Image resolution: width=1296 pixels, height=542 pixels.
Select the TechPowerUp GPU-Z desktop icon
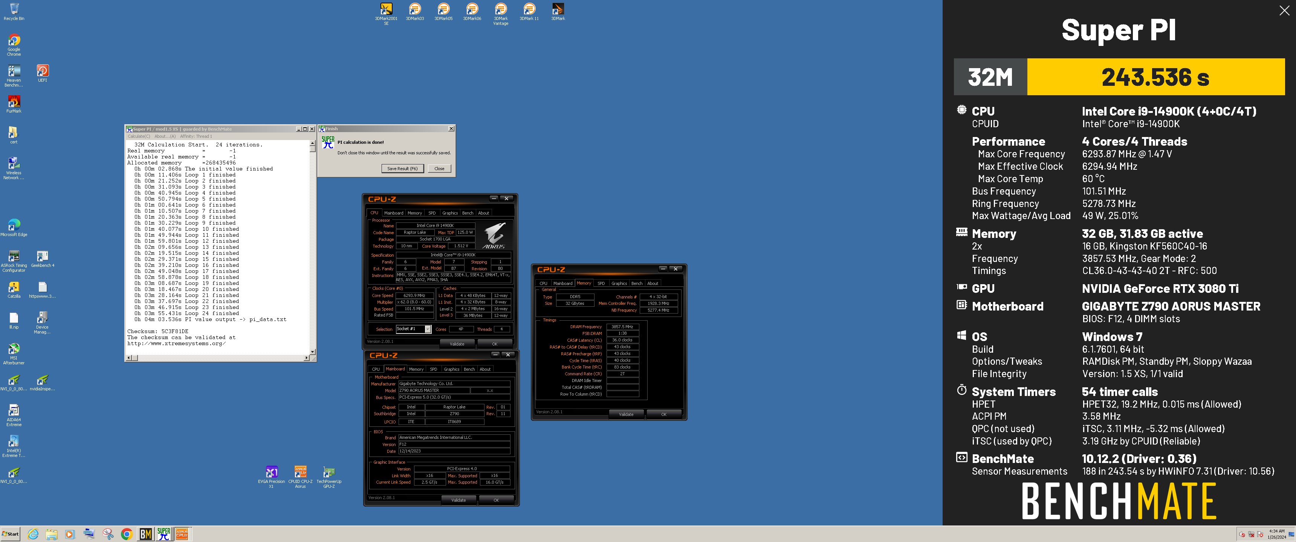tap(329, 477)
